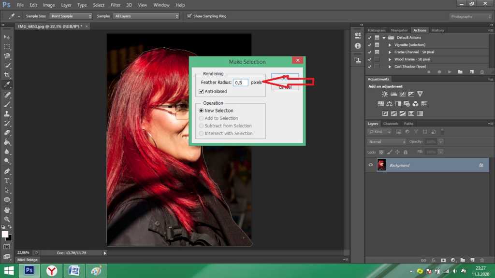Toggle checkmark for Frame Channel action

[x=370, y=52]
